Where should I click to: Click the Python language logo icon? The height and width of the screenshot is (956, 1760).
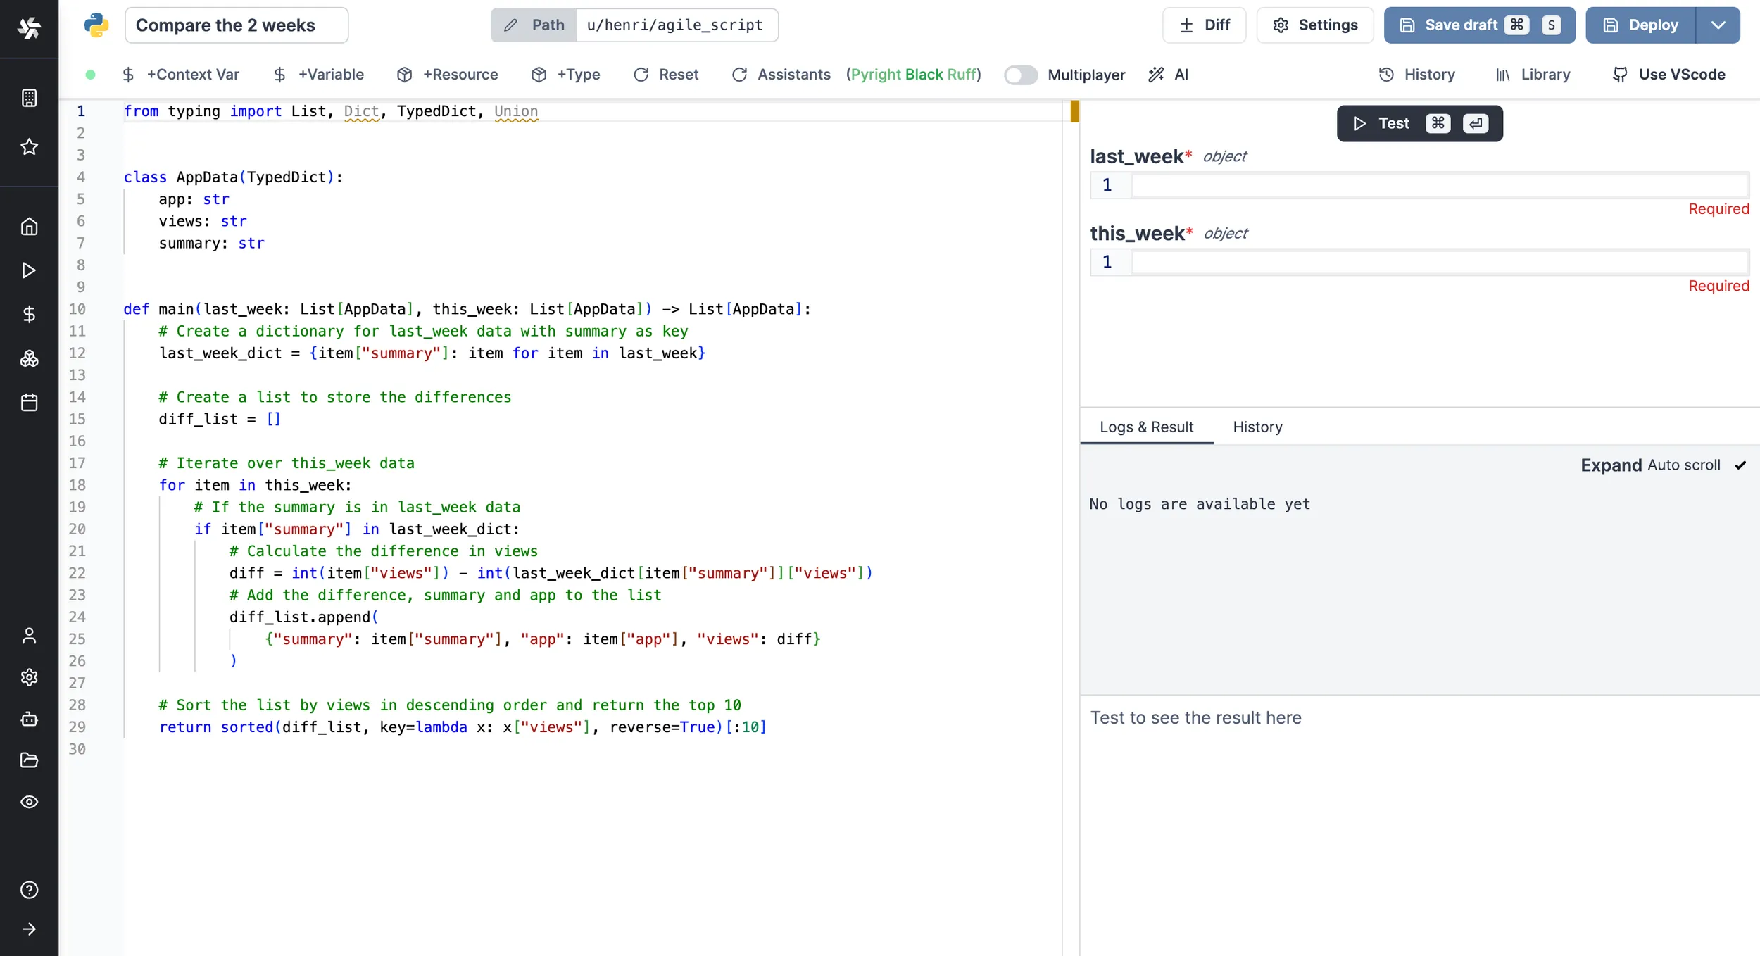[96, 25]
